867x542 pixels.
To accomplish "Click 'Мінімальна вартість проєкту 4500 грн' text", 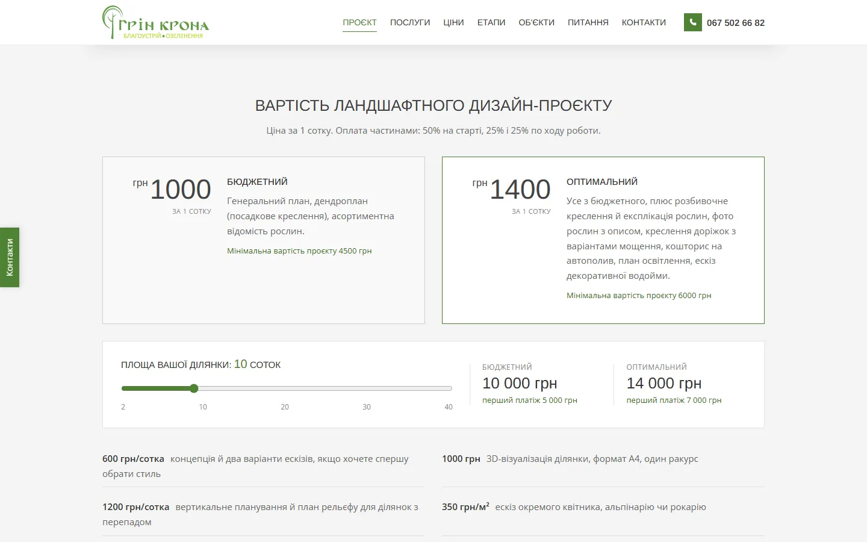I will pos(299,251).
